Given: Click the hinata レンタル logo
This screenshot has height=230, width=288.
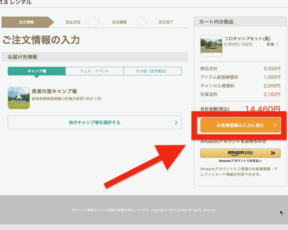Looking at the screenshot, I should [16, 2].
